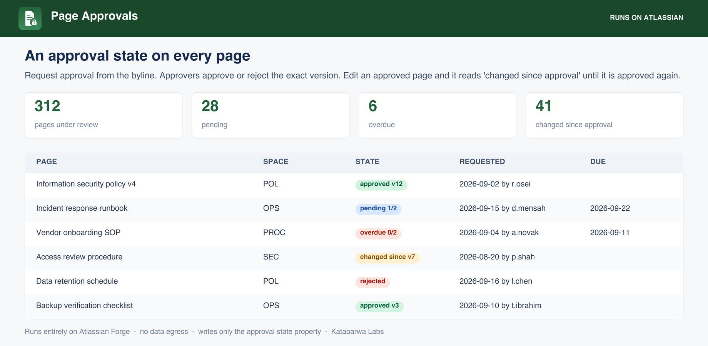Click the STATE column header
The height and width of the screenshot is (346, 708).
tap(367, 161)
